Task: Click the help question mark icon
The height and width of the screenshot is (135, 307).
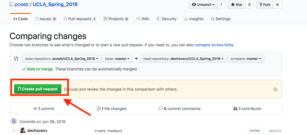Action: pos(275,90)
